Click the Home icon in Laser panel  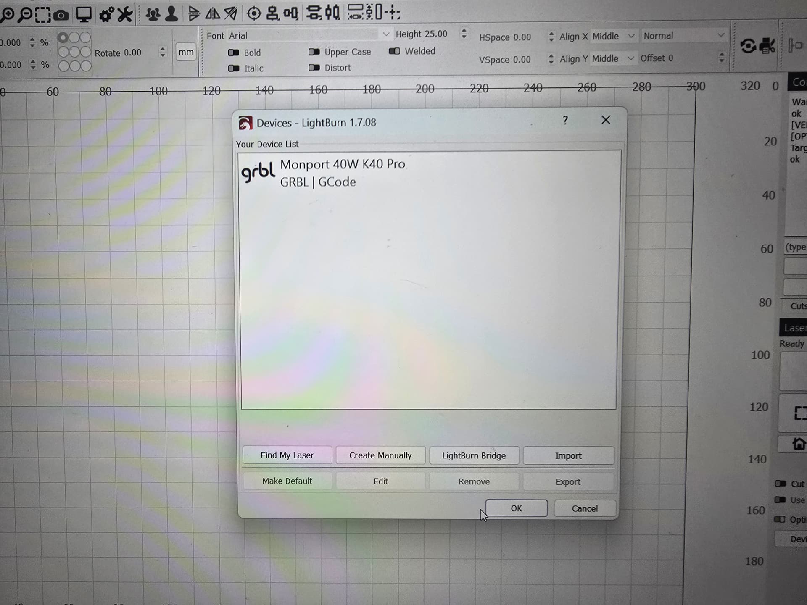pos(798,444)
